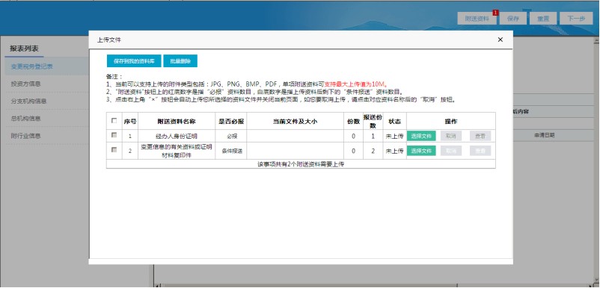
Task: Click the 未上传 status in row 2
Action: click(394, 151)
